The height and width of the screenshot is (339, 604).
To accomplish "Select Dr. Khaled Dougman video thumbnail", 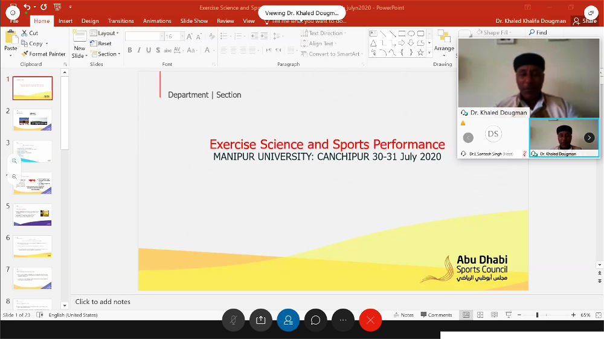I will tap(564, 138).
